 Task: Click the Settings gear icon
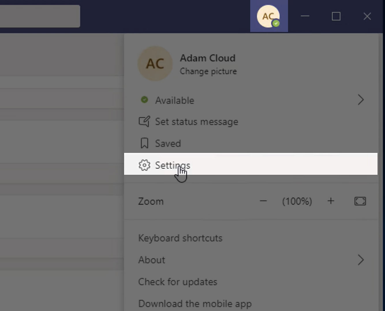click(x=144, y=165)
